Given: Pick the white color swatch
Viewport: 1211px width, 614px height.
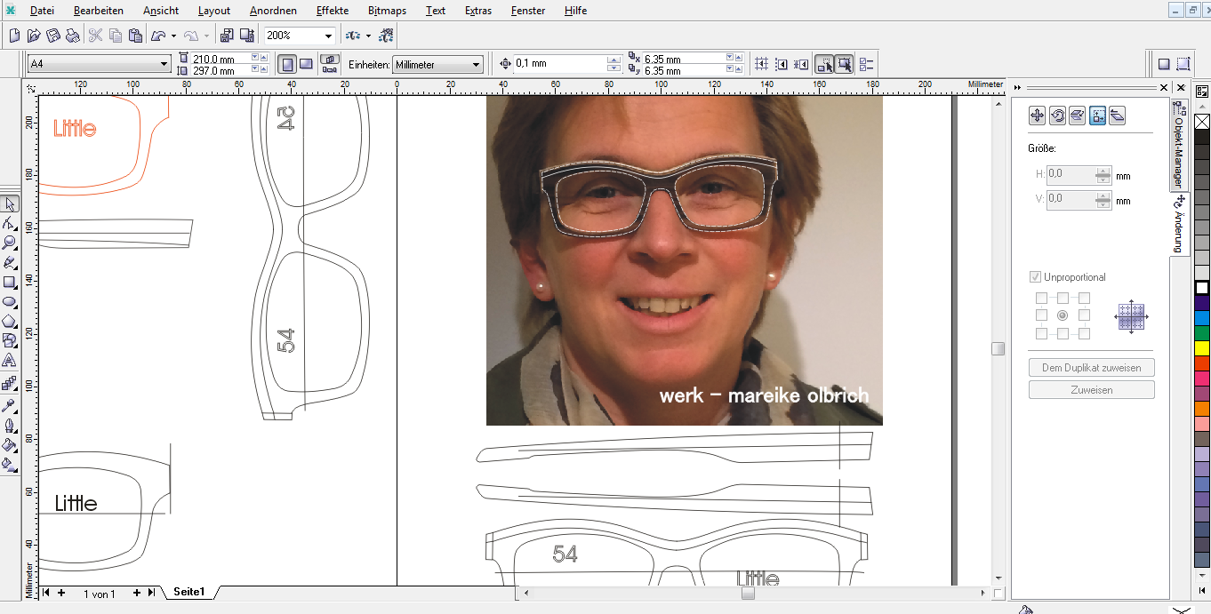Looking at the screenshot, I should coord(1202,288).
